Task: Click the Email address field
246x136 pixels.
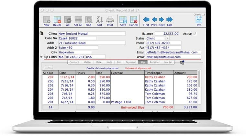Action: [x=173, y=52]
